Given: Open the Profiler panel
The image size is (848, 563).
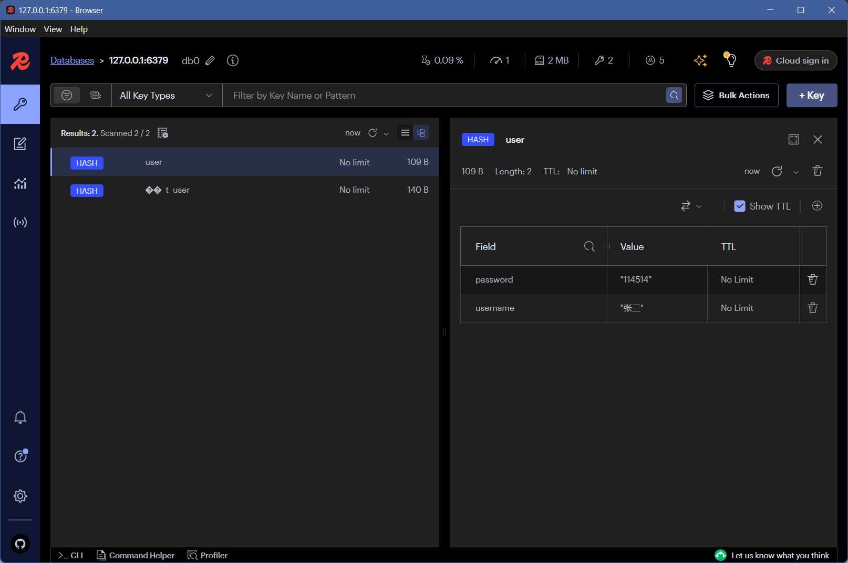Looking at the screenshot, I should (x=208, y=555).
